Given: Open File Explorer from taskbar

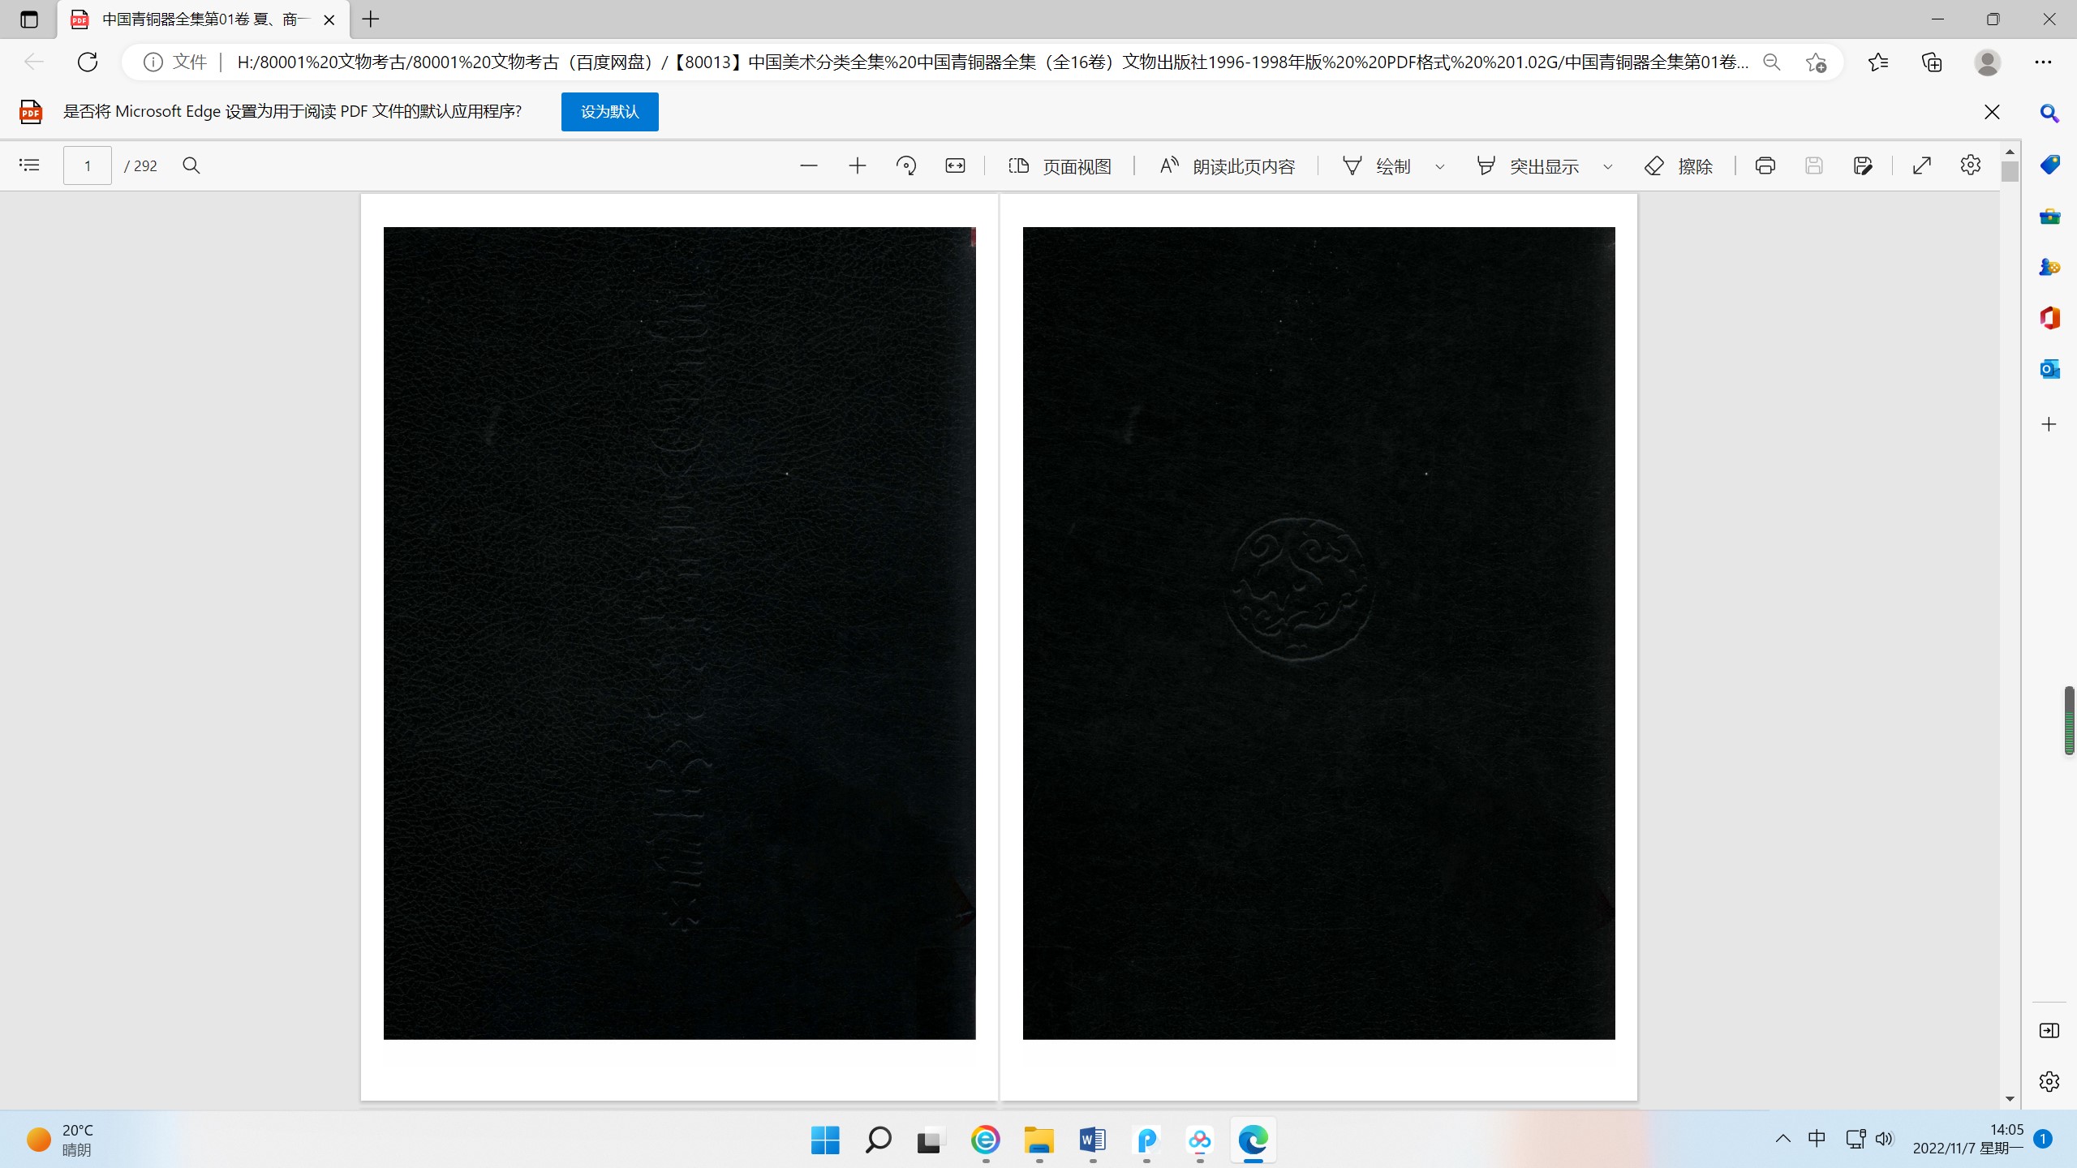Looking at the screenshot, I should tap(1038, 1140).
